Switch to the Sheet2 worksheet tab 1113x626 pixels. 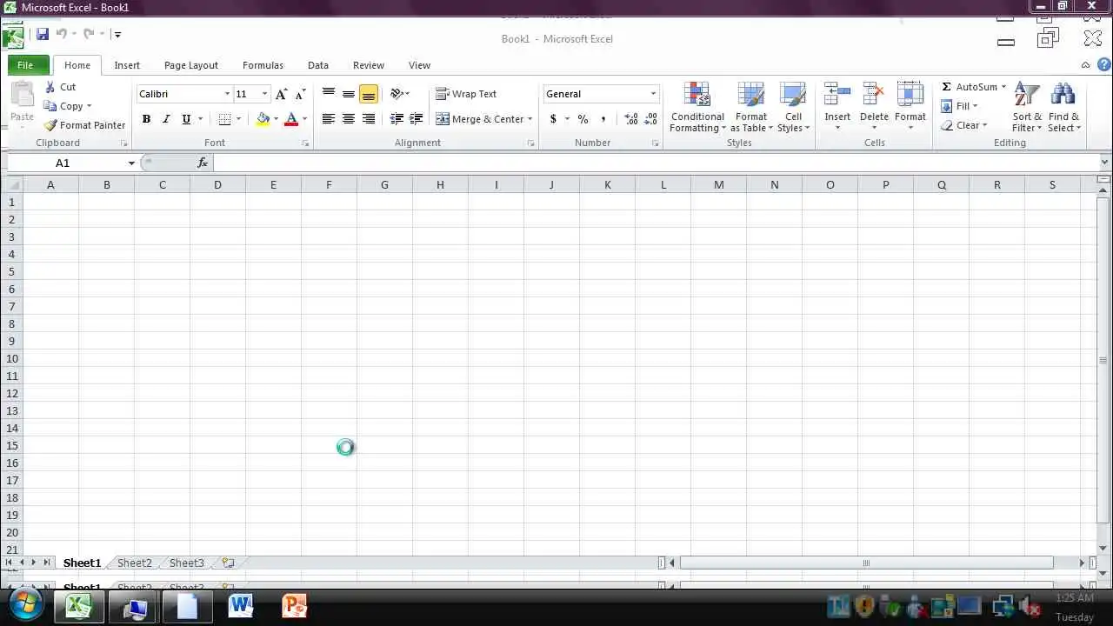coord(135,563)
